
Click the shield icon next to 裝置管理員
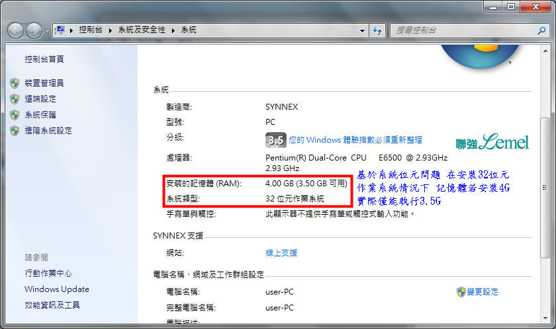pyautogui.click(x=15, y=83)
